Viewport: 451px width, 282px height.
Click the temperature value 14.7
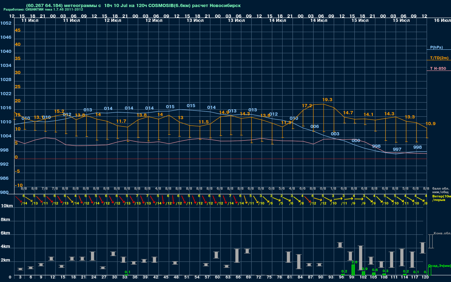(x=348, y=113)
